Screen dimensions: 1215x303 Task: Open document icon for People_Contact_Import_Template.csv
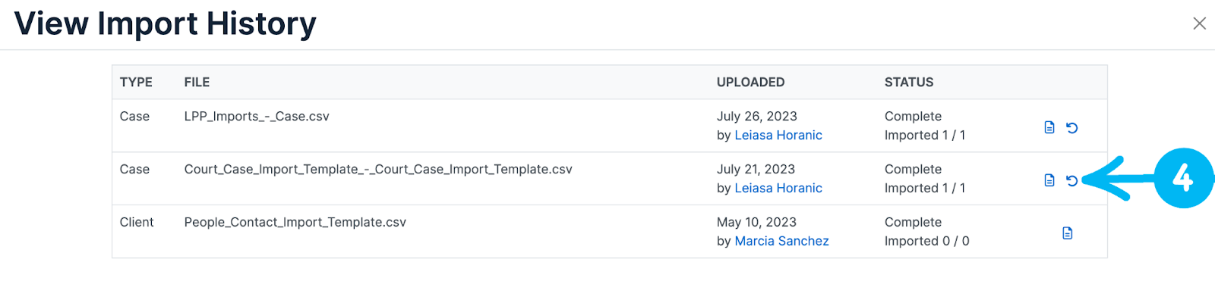point(1067,233)
